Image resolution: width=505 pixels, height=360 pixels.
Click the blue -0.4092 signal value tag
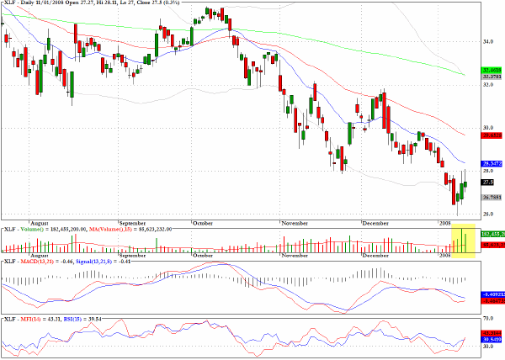tap(493, 294)
